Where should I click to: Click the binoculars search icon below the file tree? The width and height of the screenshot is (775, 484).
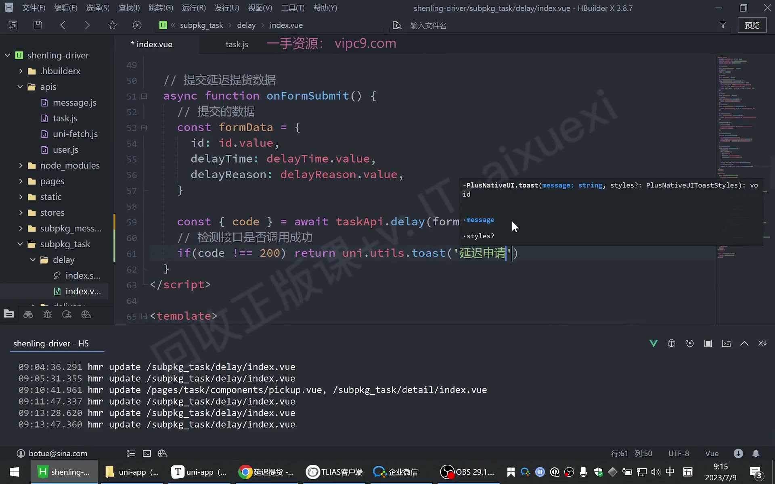click(28, 315)
